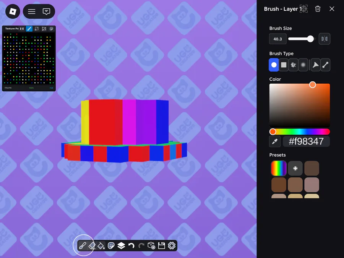Close the Brush - Layer panel
The image size is (344, 258).
coord(332,9)
